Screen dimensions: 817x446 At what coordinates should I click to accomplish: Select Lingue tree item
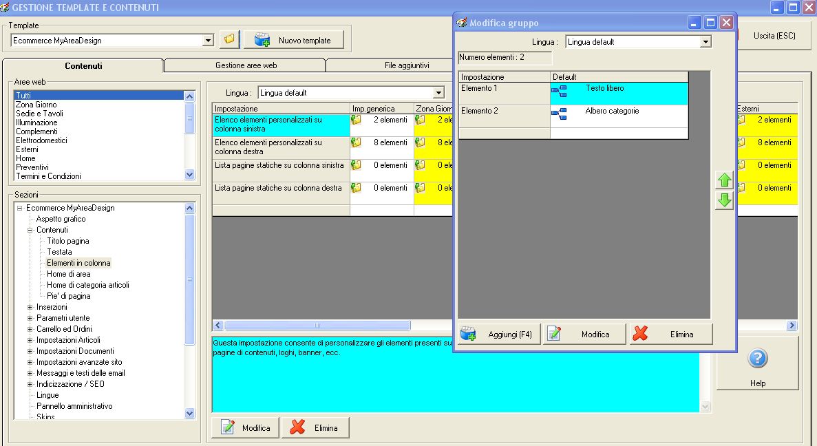(47, 395)
